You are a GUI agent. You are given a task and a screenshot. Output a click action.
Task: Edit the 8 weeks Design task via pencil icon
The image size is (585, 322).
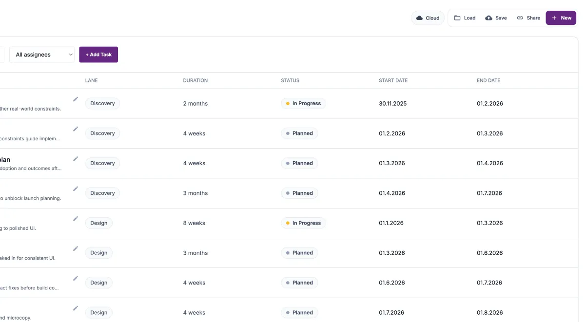click(x=76, y=218)
